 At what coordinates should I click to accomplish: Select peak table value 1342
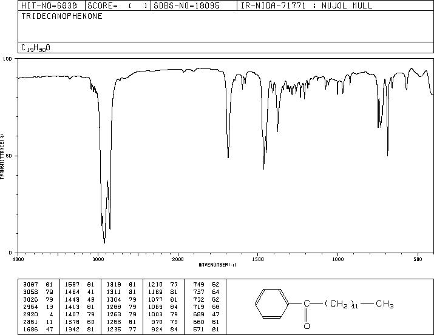[72, 329]
